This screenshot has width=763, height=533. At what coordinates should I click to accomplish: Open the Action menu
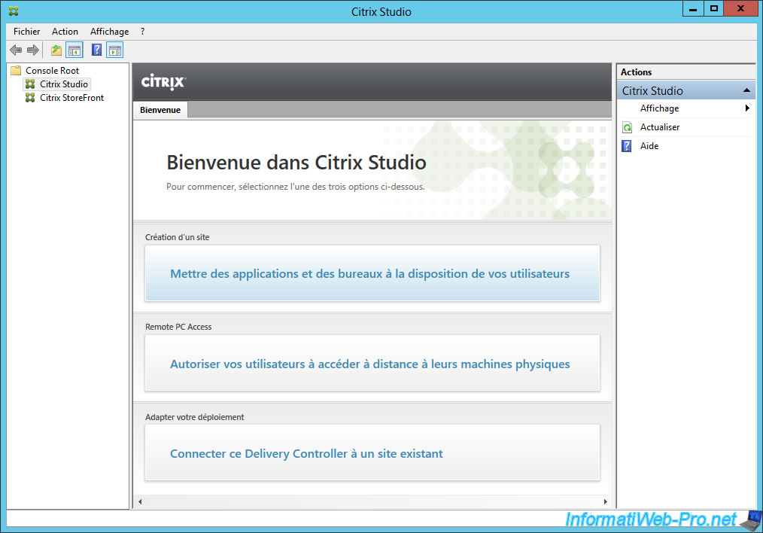point(65,32)
